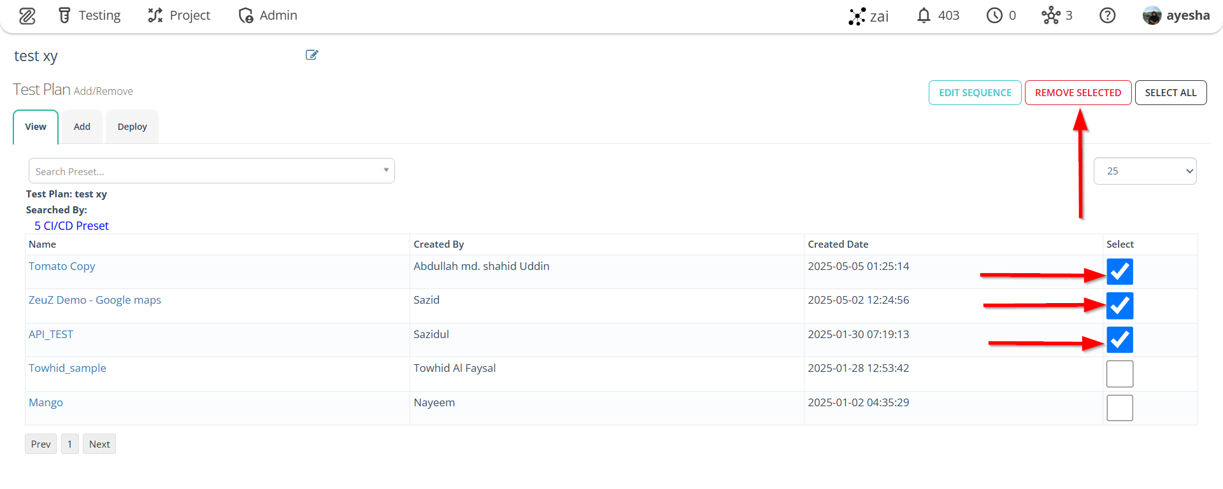Switch to the Deploy tab
Viewport: 1223px width, 489px height.
tap(132, 127)
